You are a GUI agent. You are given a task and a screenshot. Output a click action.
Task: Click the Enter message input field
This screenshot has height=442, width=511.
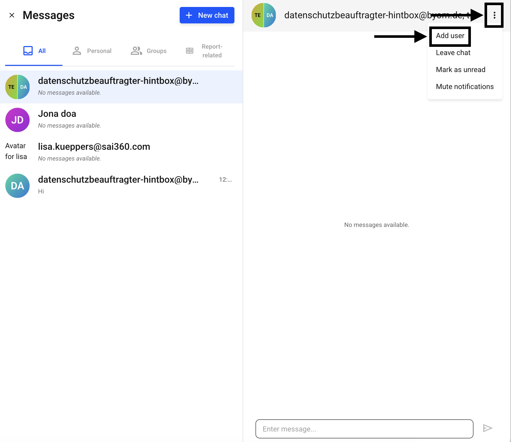coord(364,429)
